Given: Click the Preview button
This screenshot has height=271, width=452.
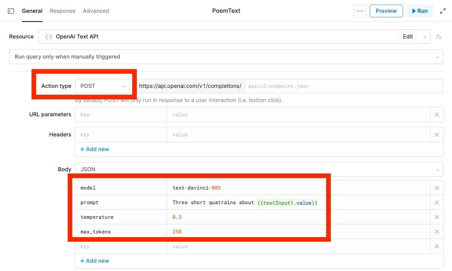Looking at the screenshot, I should [x=386, y=11].
